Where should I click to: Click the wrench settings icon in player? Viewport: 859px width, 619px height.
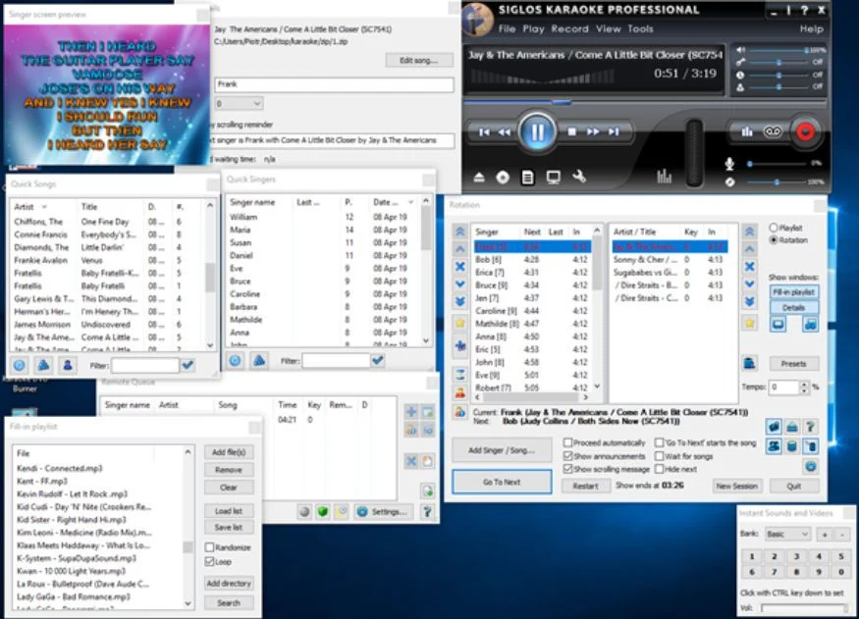(579, 177)
